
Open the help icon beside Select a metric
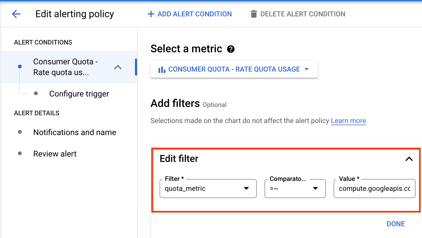[x=231, y=49]
